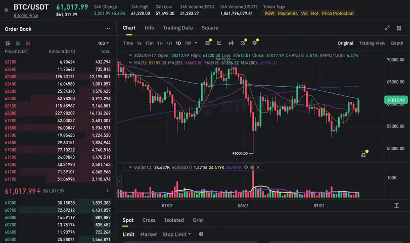Image resolution: width=410 pixels, height=243 pixels.
Task: Select the 62000 sell order row
Action: pyautogui.click(x=58, y=113)
